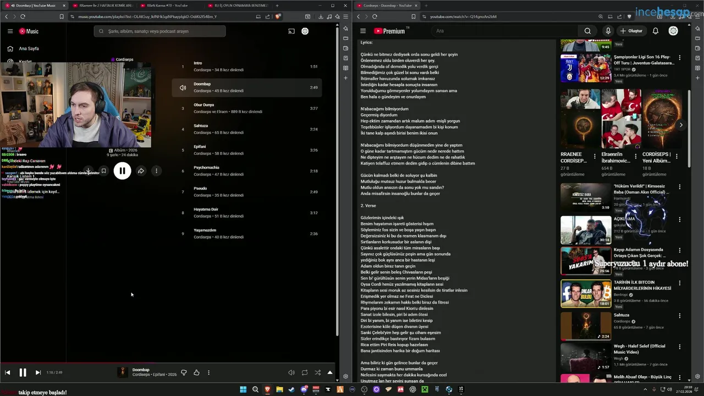Open options for TARİHİN İLK BITCOIN video
The width and height of the screenshot is (704, 396).
point(680,283)
